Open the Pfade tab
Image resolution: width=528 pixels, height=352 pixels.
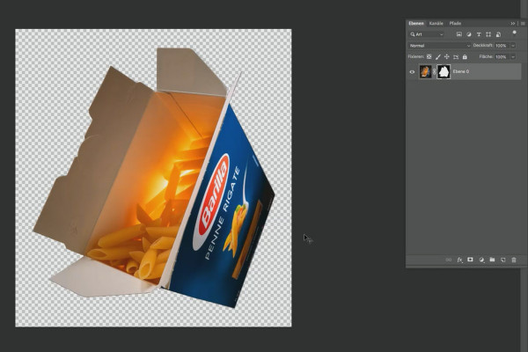pyautogui.click(x=455, y=23)
